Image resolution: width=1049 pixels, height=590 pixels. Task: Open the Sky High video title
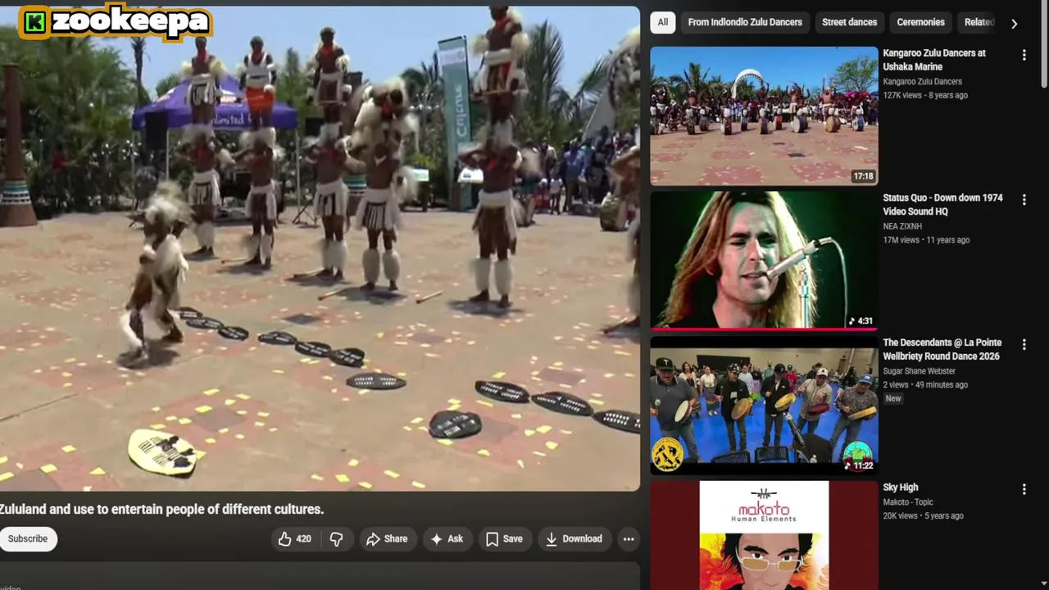click(x=900, y=488)
